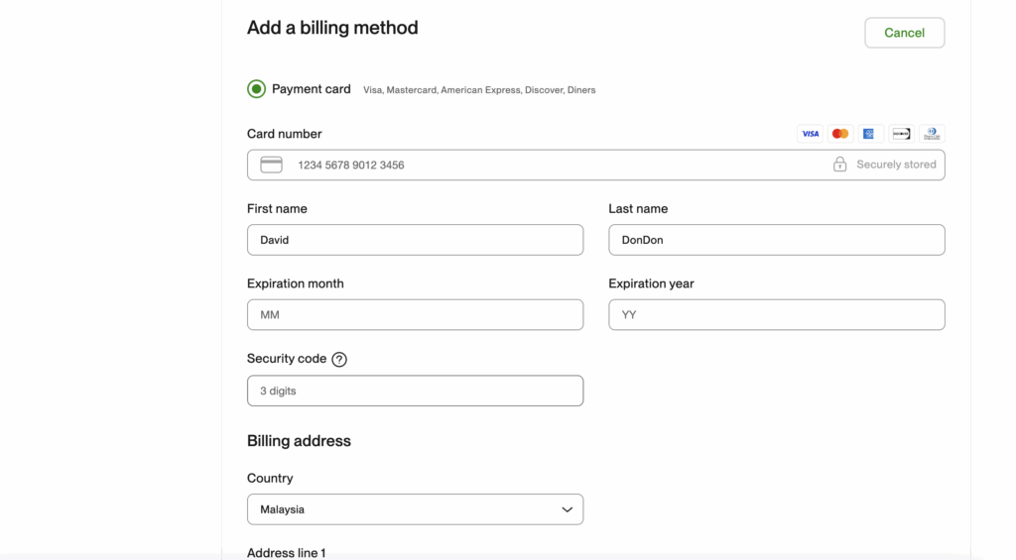Click the Security code 3 digits field
The image size is (1016, 560).
(x=415, y=391)
